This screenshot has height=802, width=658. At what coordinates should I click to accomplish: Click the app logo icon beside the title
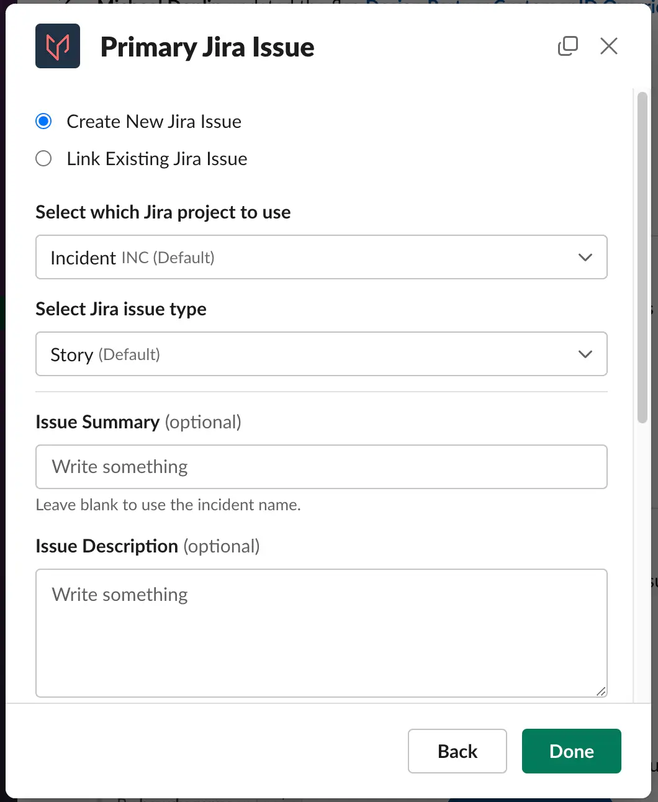coord(58,46)
